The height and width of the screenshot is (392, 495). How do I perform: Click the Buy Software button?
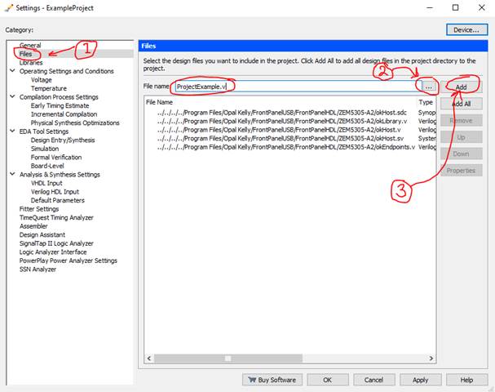(272, 380)
